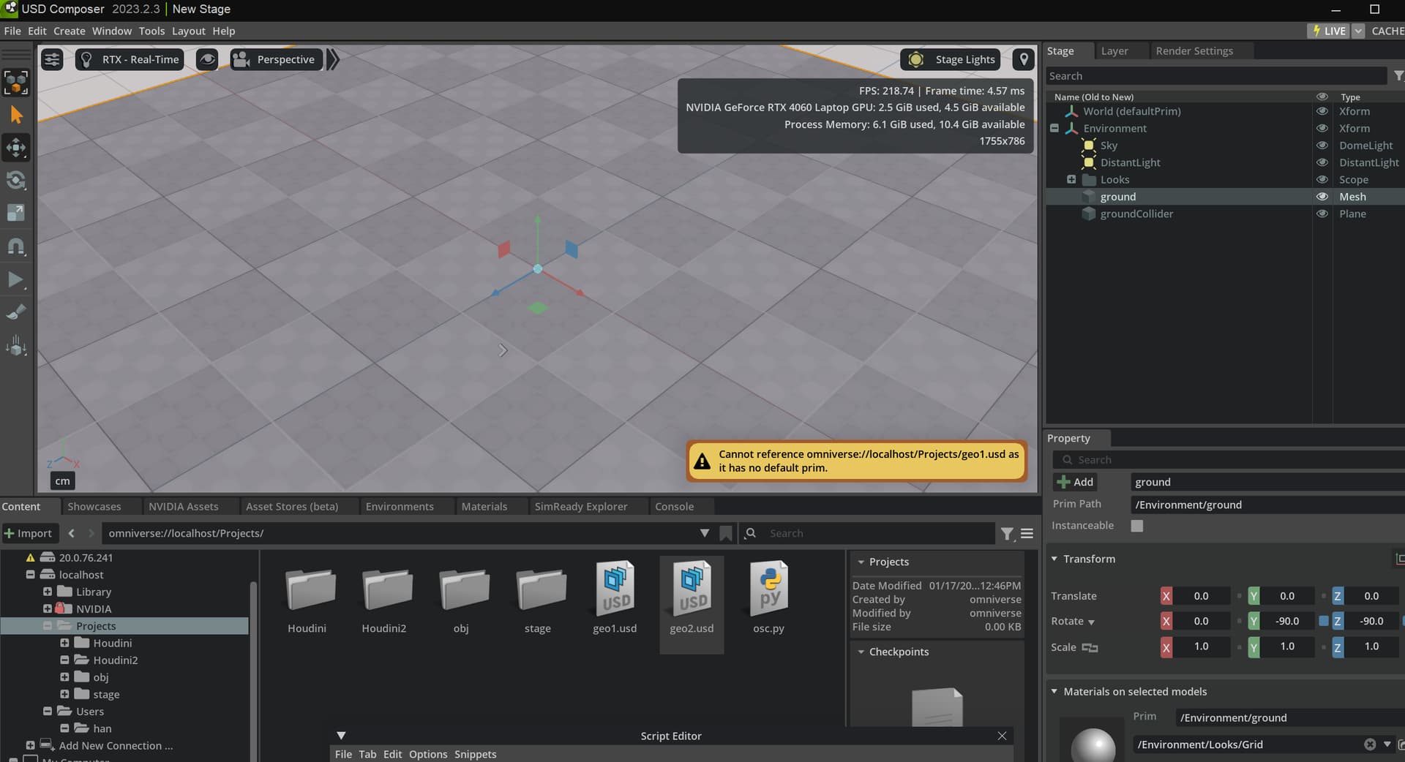Go back in content browser history
Screen dimensions: 1405x762
pos(71,533)
